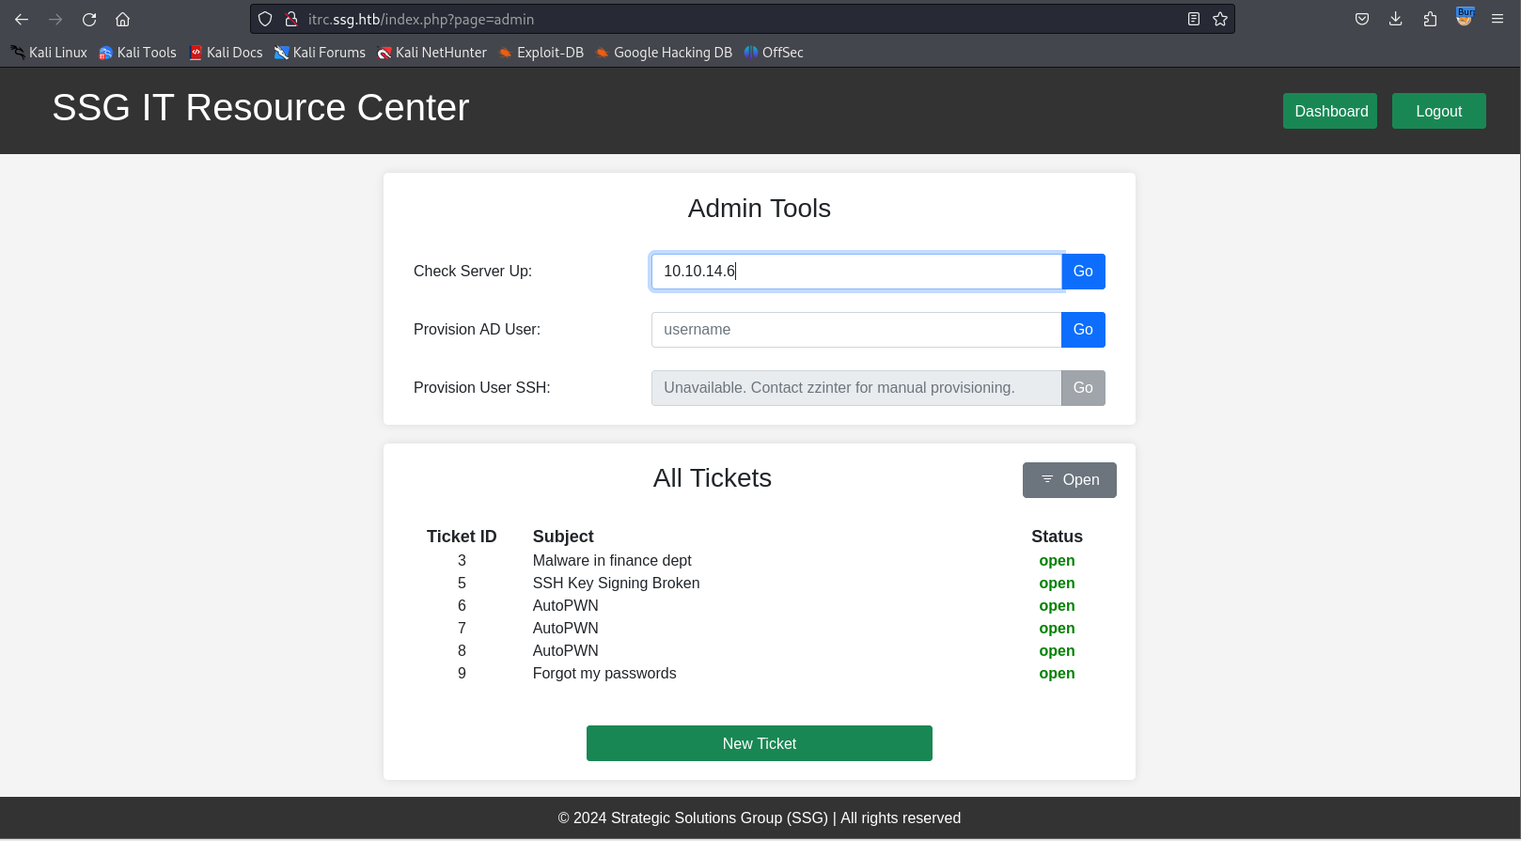Open the browser home page

[x=122, y=19]
